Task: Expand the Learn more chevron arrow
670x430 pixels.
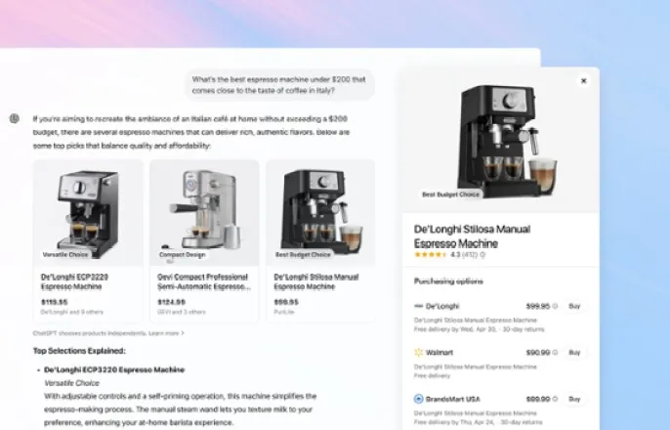Action: [183, 333]
